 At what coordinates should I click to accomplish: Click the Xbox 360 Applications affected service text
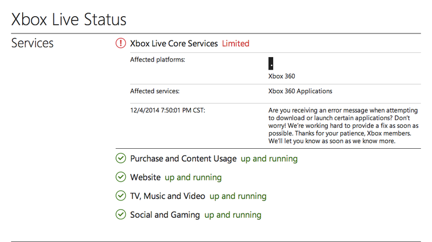tap(300, 91)
